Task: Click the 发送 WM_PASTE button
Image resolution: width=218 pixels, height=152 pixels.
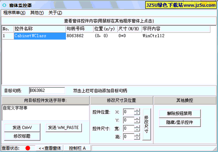Action: click(x=64, y=127)
